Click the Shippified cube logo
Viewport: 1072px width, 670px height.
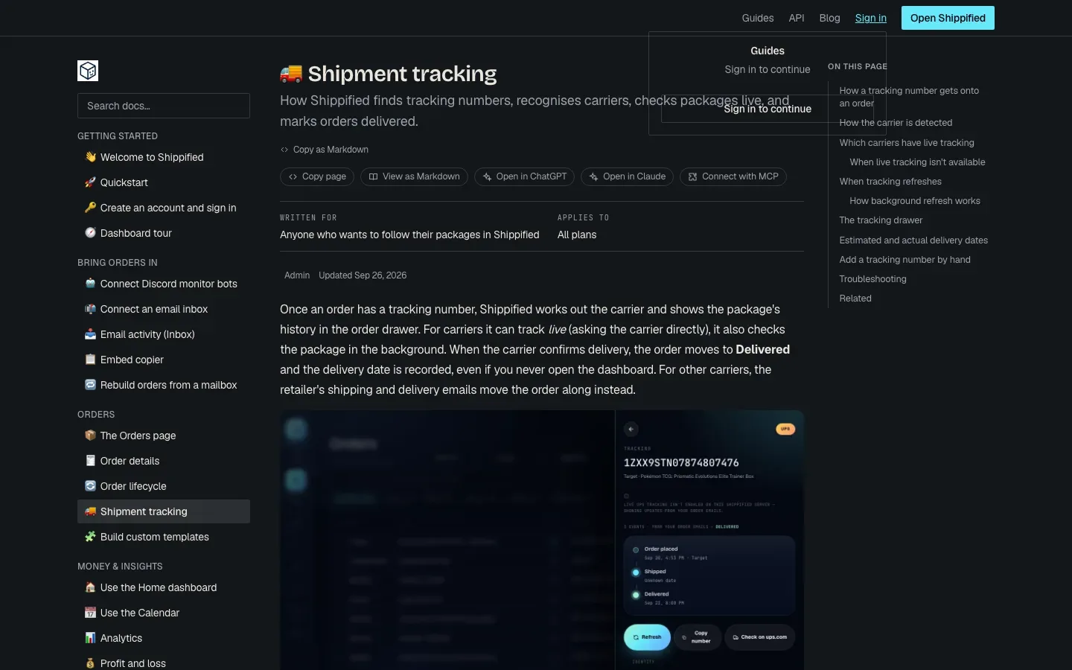click(x=88, y=71)
